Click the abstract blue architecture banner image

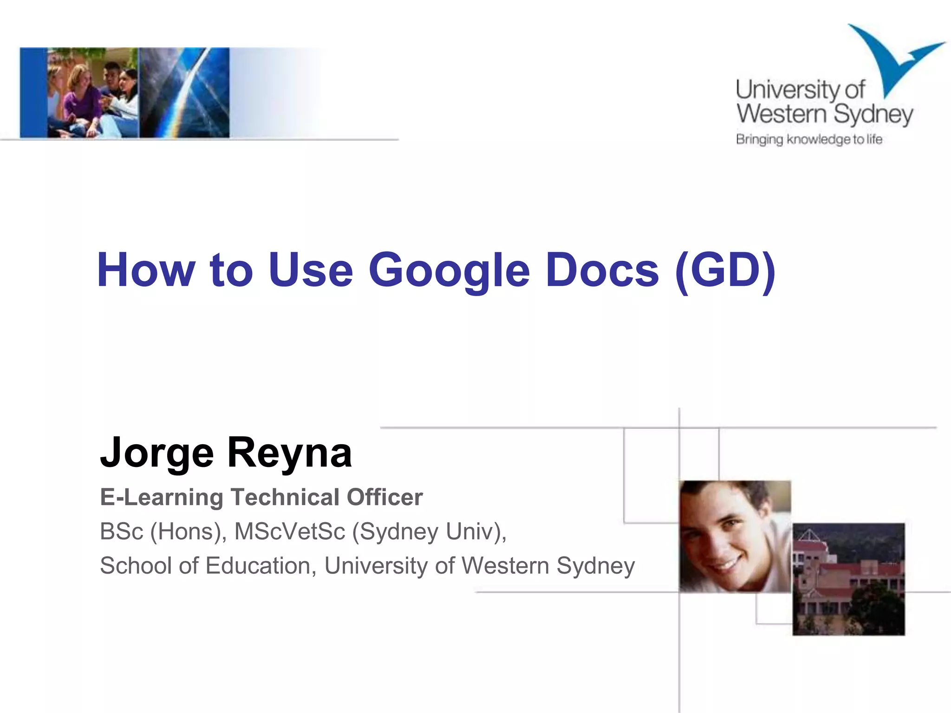point(184,93)
